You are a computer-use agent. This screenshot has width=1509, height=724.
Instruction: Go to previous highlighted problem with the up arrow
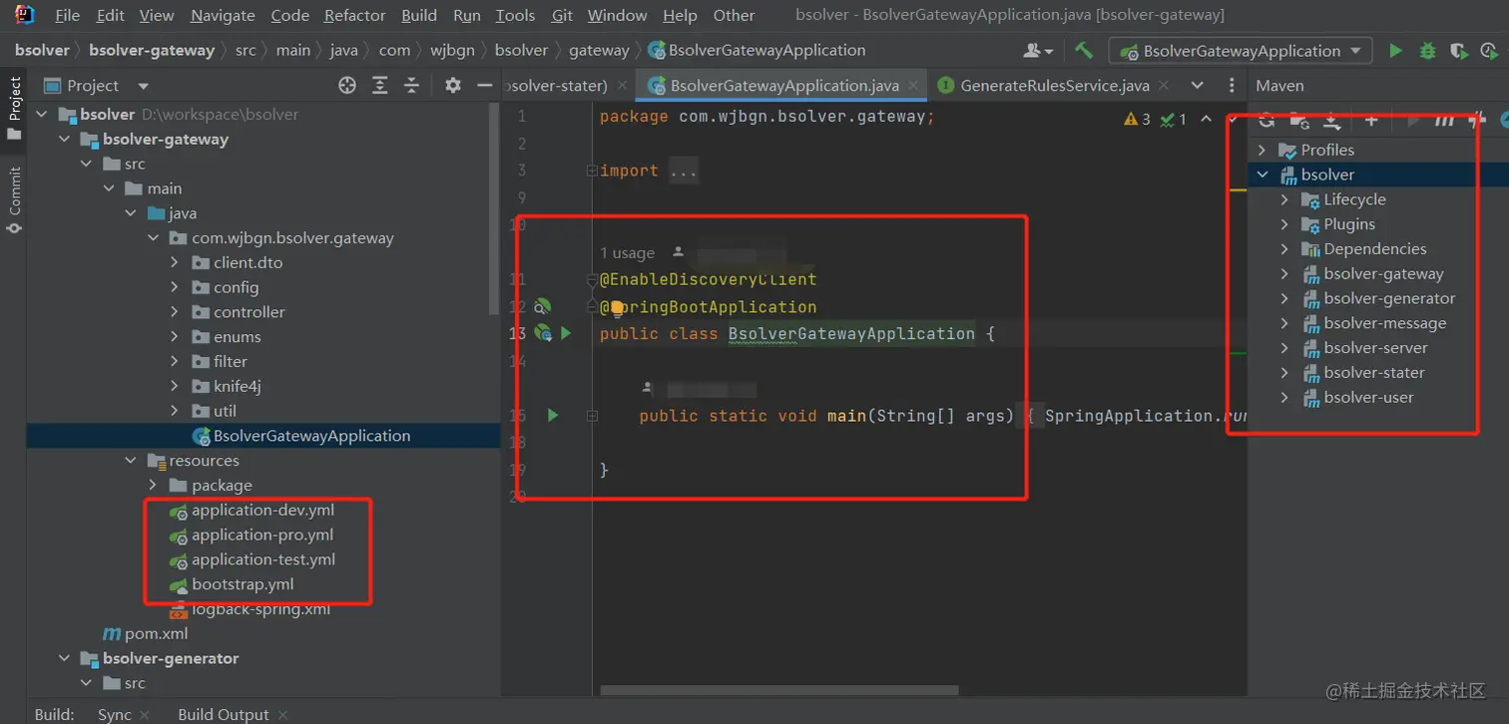point(1206,120)
